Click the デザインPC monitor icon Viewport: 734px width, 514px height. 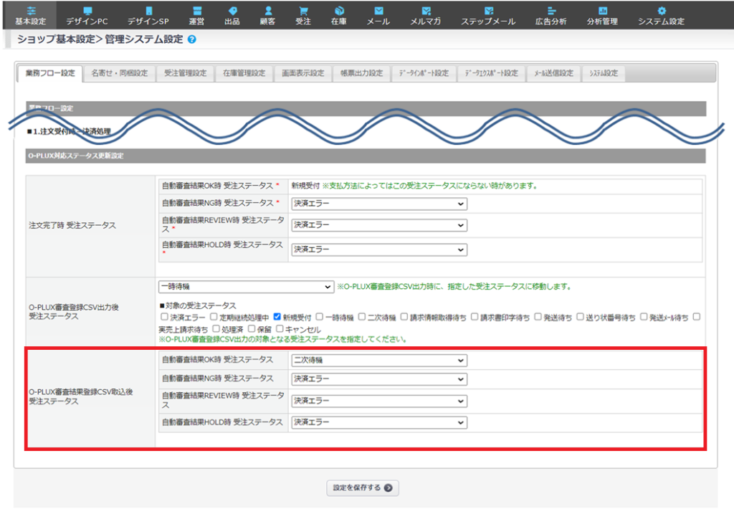tap(87, 11)
